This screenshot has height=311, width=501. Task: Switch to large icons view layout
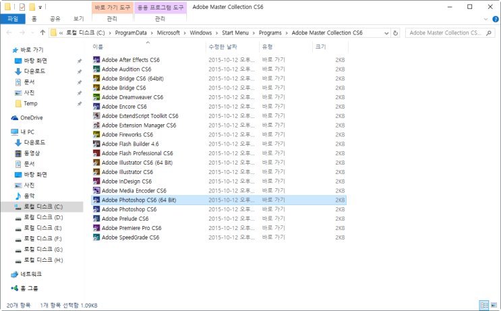(x=494, y=305)
